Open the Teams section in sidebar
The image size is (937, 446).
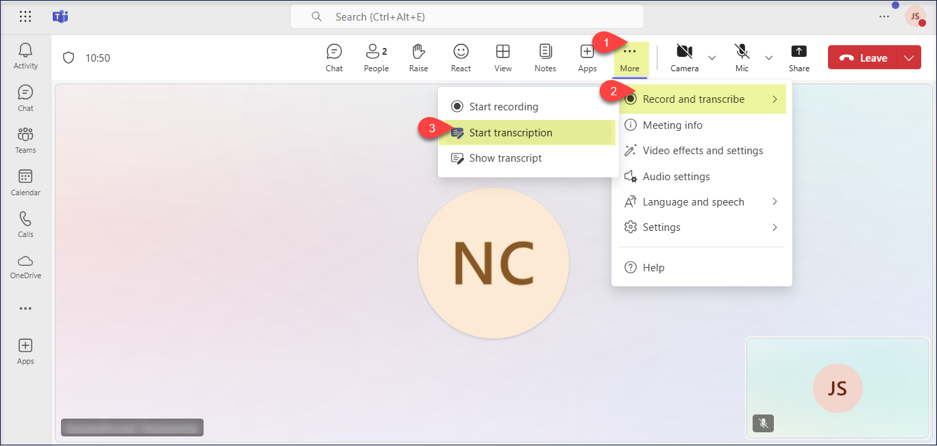click(x=25, y=140)
